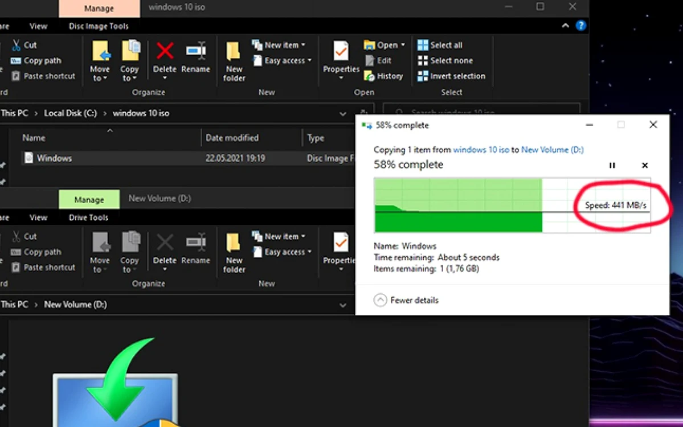Sort by Type column header
Screen dimensions: 683x427
[316, 138]
